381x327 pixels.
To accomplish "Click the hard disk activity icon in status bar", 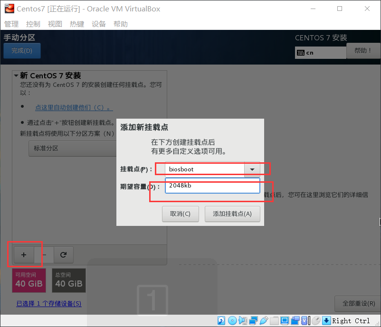I will 220,320.
